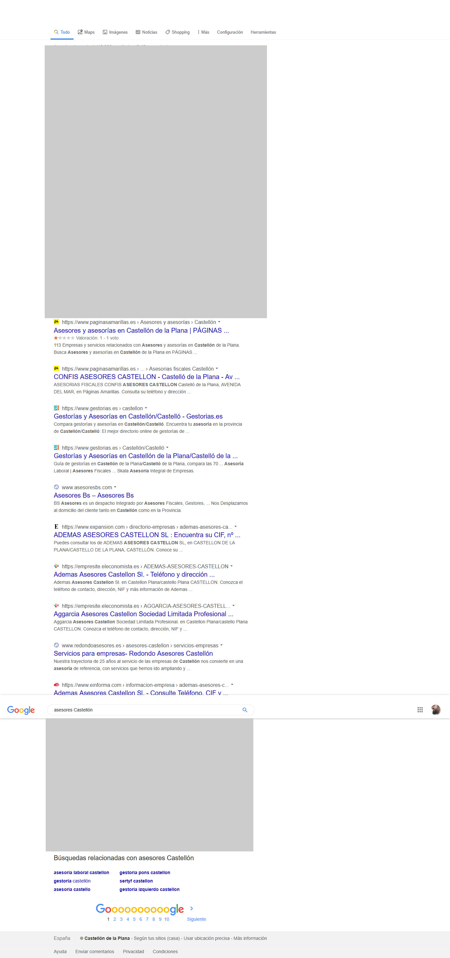450x958 pixels.
Task: Search related 'asesoria castello'
Action: pos(72,889)
